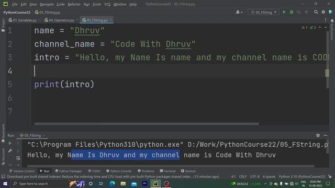Click status bar tool-window toggle icon
Screen dimensions: 335x188
(3, 177)
